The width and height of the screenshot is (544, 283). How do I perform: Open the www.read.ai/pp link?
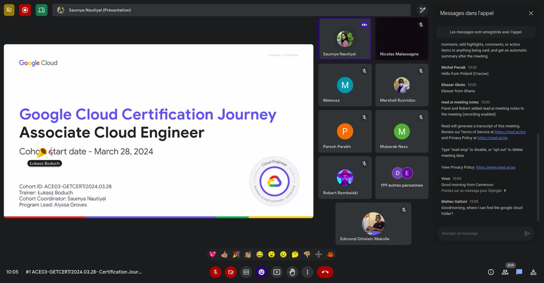(495, 167)
